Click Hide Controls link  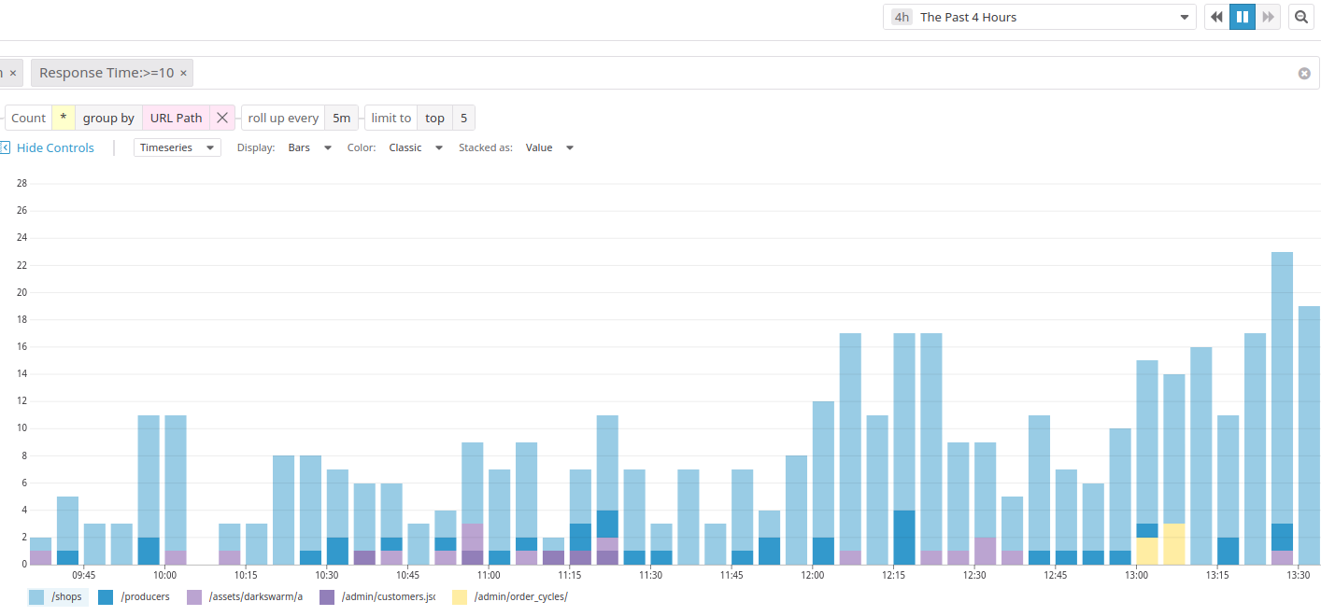(55, 147)
